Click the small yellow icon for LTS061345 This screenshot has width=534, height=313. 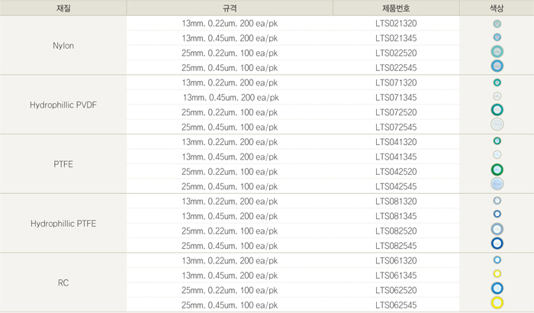(497, 274)
